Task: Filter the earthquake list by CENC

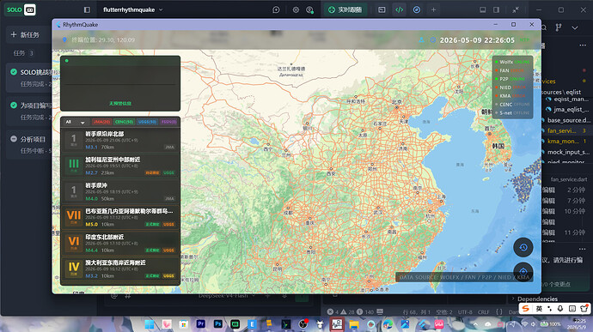Action: [124, 122]
